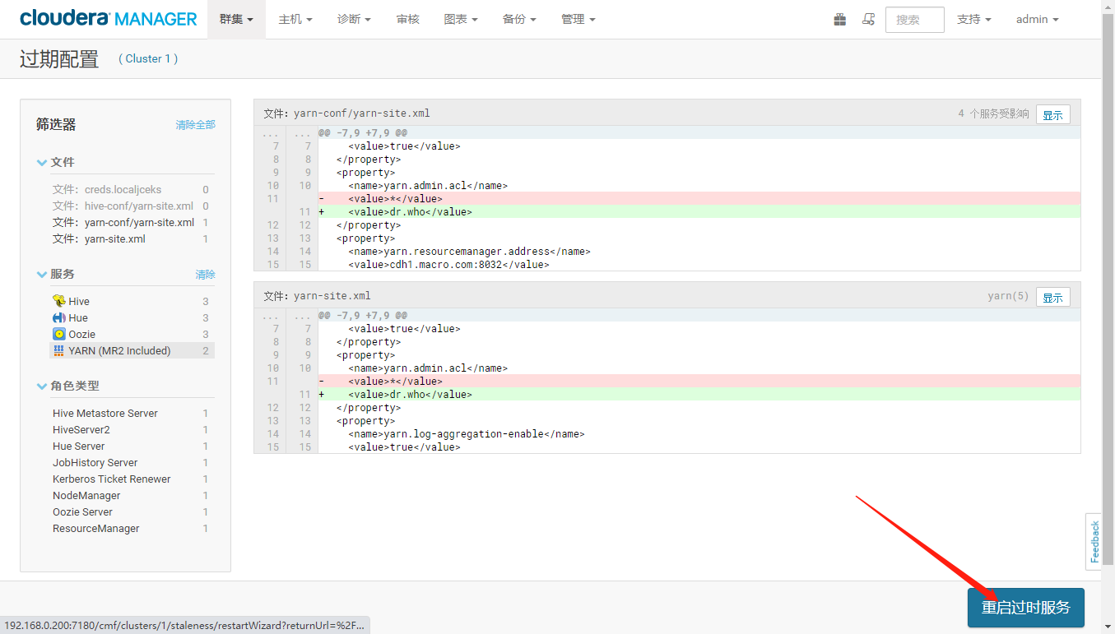The width and height of the screenshot is (1115, 634).
Task: Open the 审核 menu item
Action: (x=407, y=19)
